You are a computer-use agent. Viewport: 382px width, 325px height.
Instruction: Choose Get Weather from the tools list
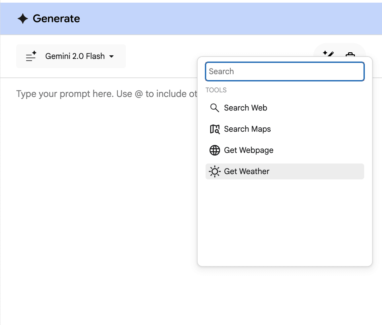(x=246, y=171)
